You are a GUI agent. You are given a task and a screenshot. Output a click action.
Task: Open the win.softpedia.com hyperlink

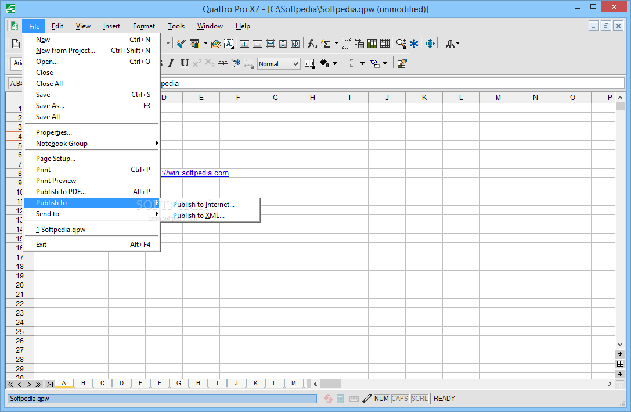tap(195, 173)
